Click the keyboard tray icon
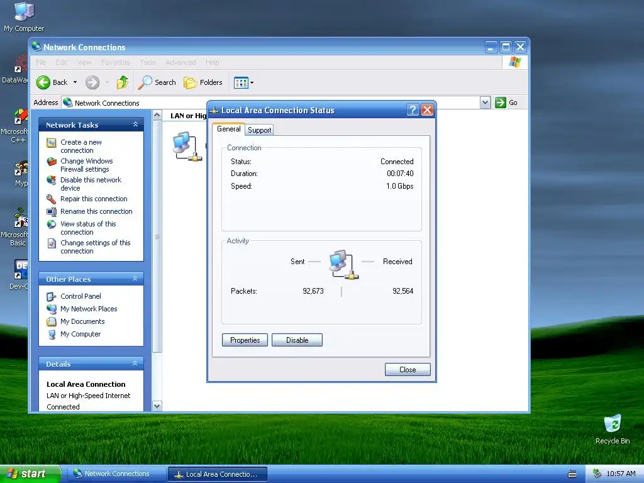The height and width of the screenshot is (483, 644). (572, 474)
